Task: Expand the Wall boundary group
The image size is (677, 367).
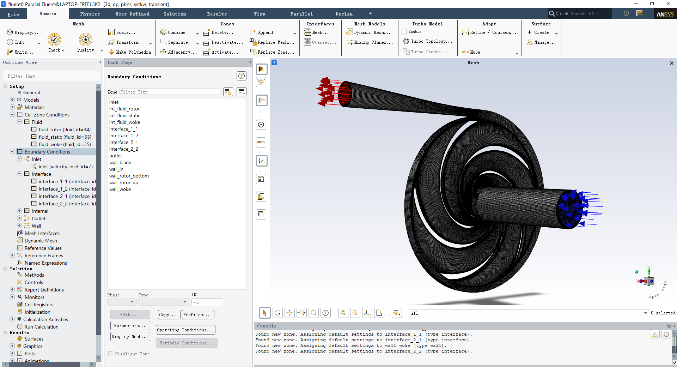Action: (x=20, y=226)
